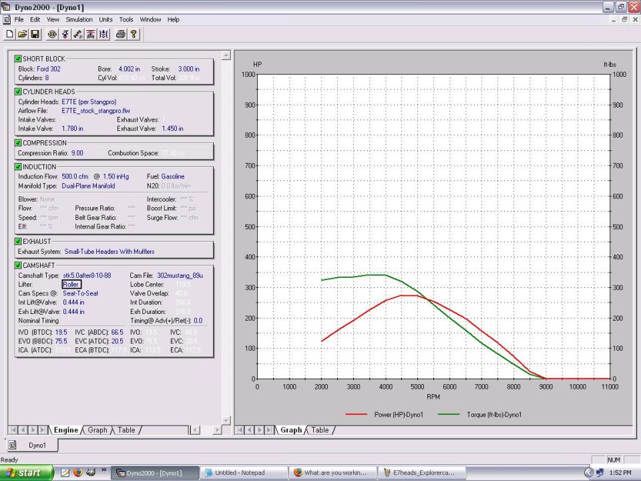Image resolution: width=641 pixels, height=481 pixels.
Task: Open the Fuel selection showing Gasoline
Action: 173,176
